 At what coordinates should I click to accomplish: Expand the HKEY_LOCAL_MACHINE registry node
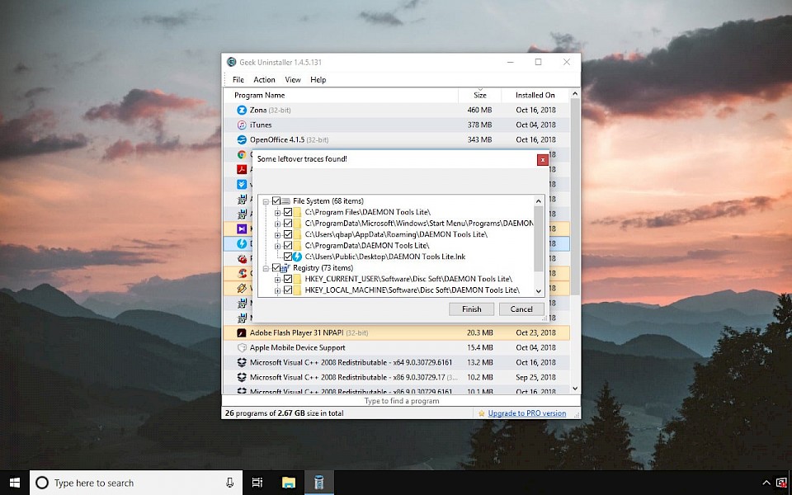click(277, 290)
